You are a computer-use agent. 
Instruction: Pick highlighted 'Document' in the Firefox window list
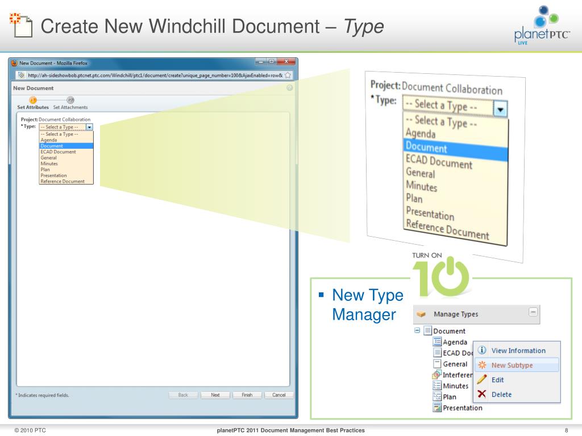[x=66, y=146]
